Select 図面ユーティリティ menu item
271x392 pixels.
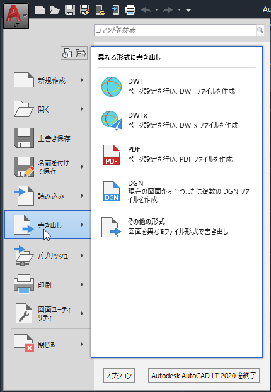point(48,313)
